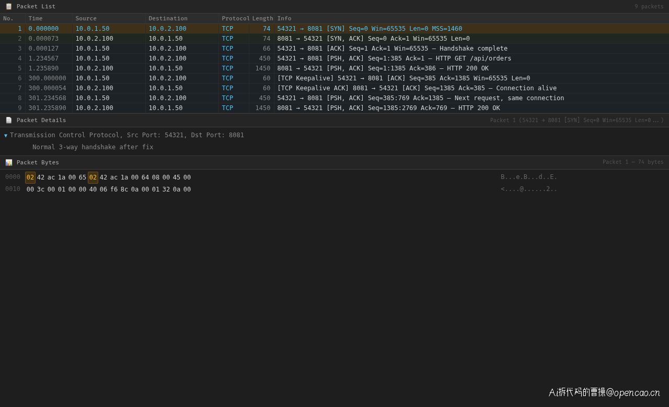669x407 pixels.
Task: Click ASCII text 'B...e.B...d..E.'
Action: coord(529,177)
